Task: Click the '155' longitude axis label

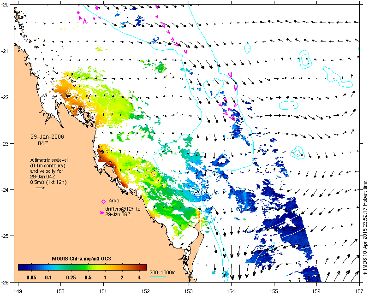Action: pos(274,291)
